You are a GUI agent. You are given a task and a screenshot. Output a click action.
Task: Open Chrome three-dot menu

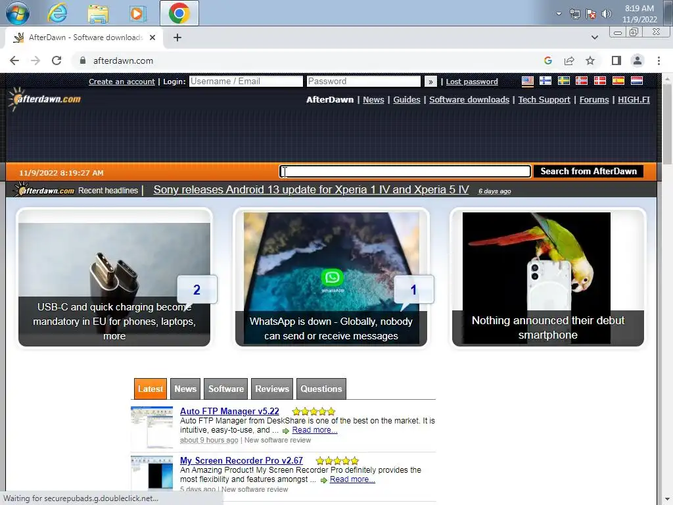(659, 60)
